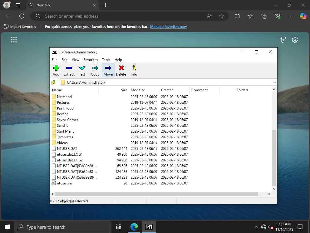Image resolution: width=310 pixels, height=233 pixels.
Task: Show hidden system tray icons
Action: (256, 227)
